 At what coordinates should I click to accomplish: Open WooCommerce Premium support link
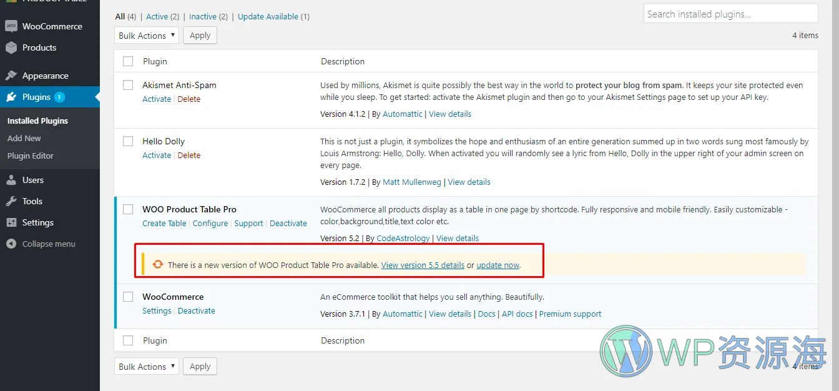[x=571, y=314]
